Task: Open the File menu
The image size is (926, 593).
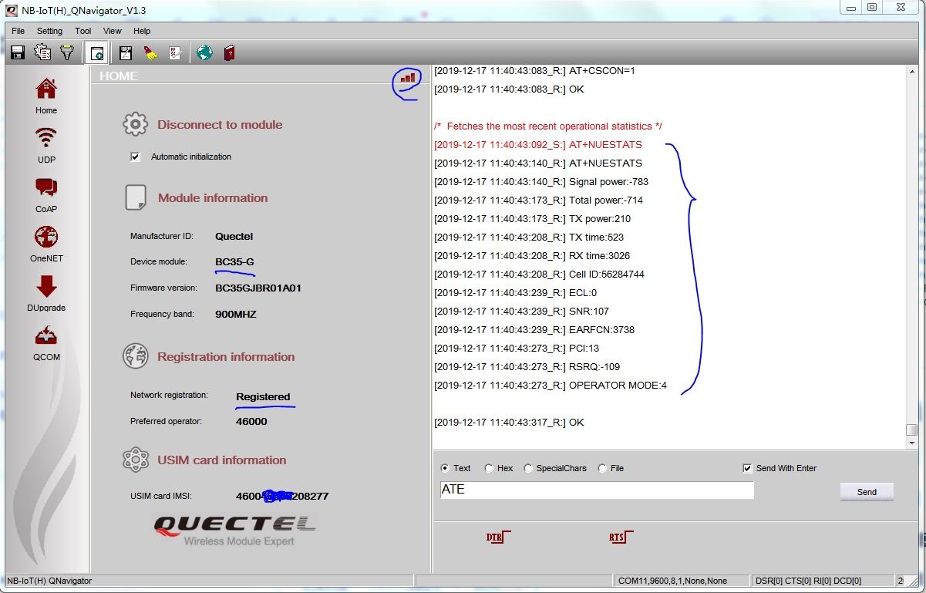Action: pyautogui.click(x=19, y=31)
